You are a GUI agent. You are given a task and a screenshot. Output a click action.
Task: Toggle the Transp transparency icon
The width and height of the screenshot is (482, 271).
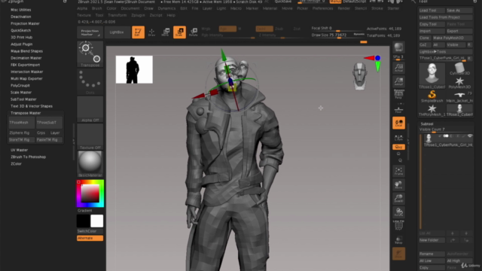click(398, 239)
